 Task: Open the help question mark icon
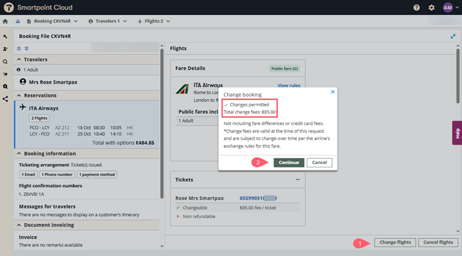coord(417,8)
